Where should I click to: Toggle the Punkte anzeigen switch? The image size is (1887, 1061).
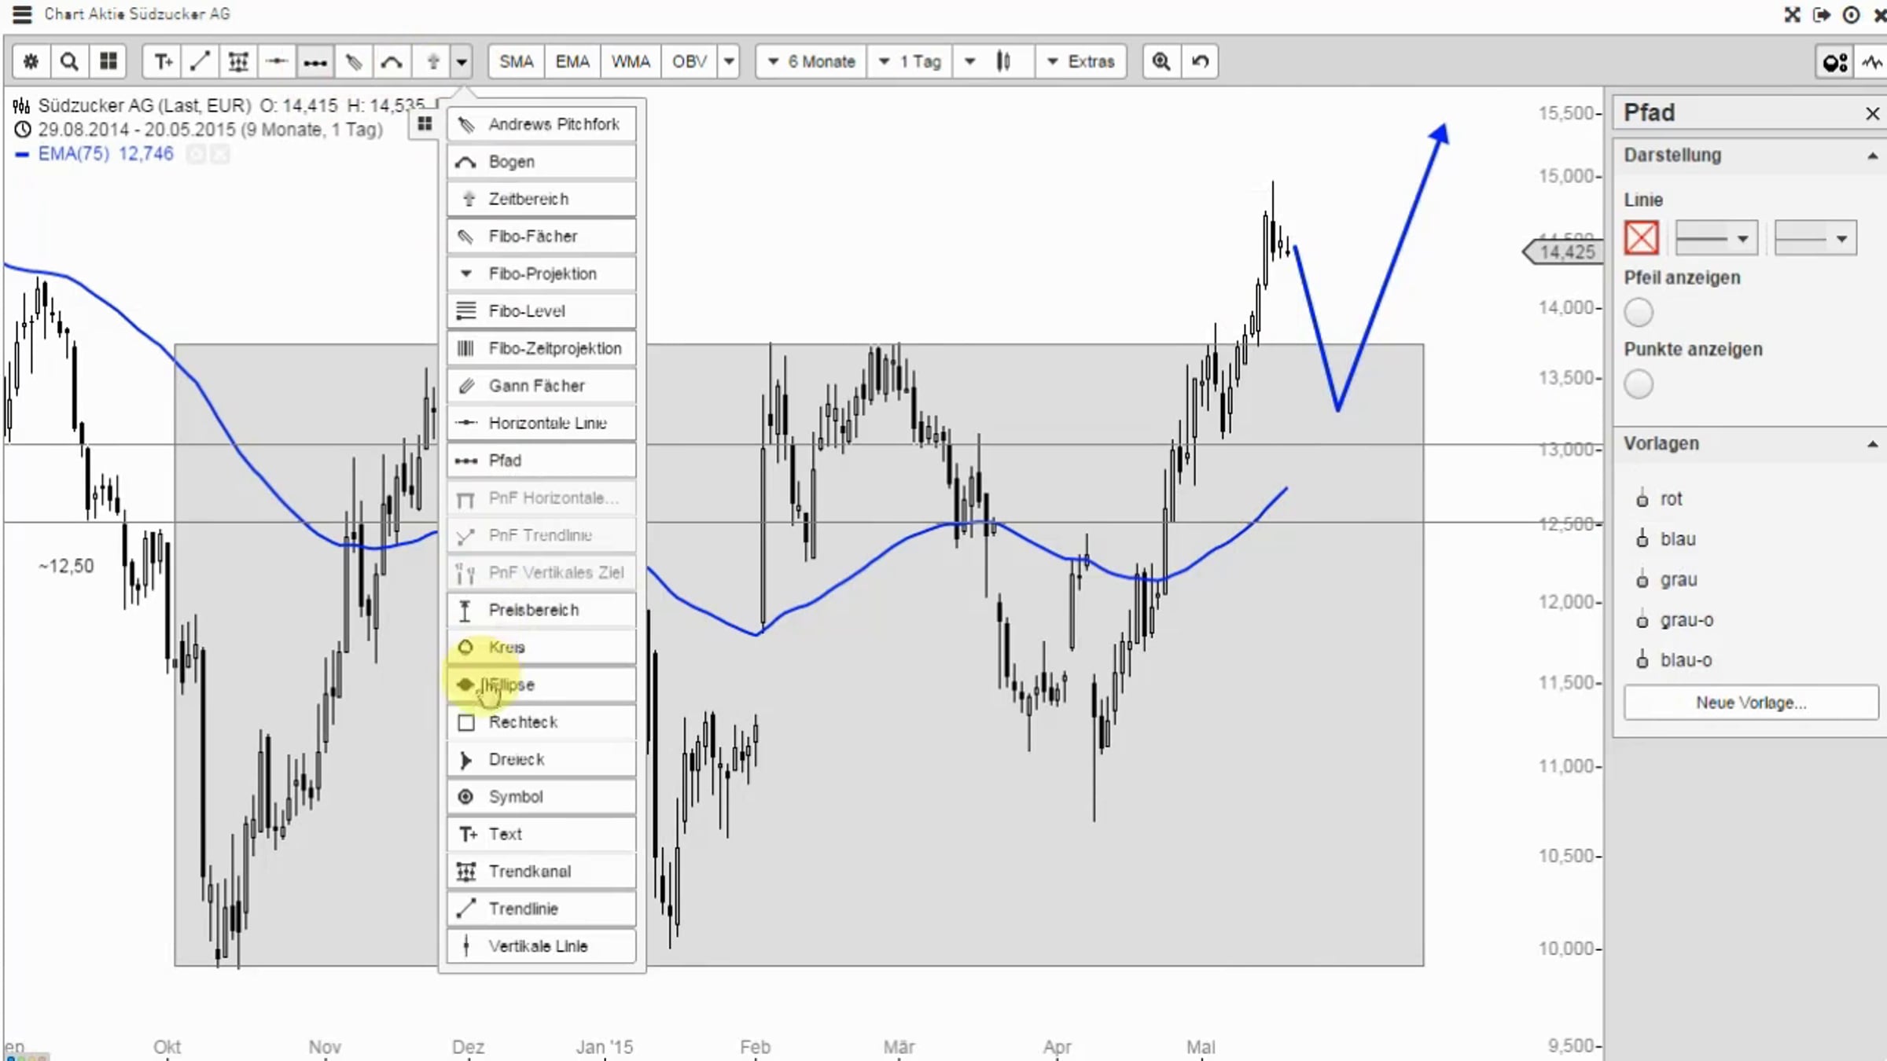click(1639, 384)
